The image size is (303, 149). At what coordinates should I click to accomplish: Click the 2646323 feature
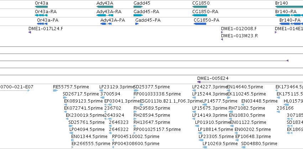[x=110, y=126]
